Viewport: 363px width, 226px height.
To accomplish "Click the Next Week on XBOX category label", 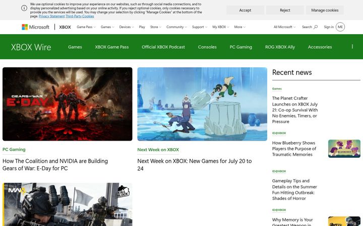I will (x=158, y=150).
